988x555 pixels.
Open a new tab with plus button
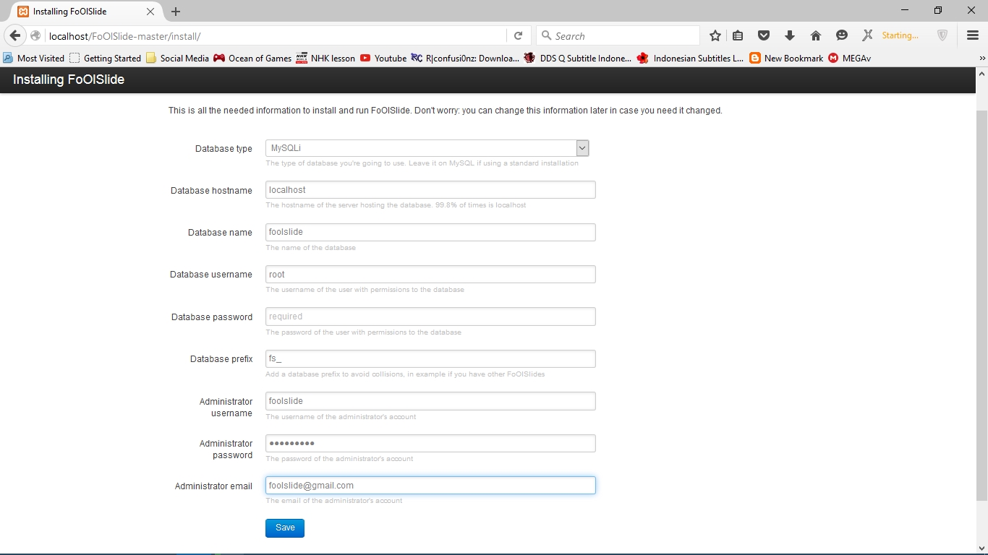point(176,12)
